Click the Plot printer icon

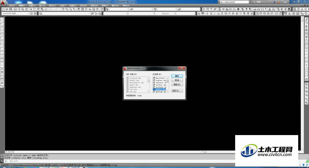[15, 9]
